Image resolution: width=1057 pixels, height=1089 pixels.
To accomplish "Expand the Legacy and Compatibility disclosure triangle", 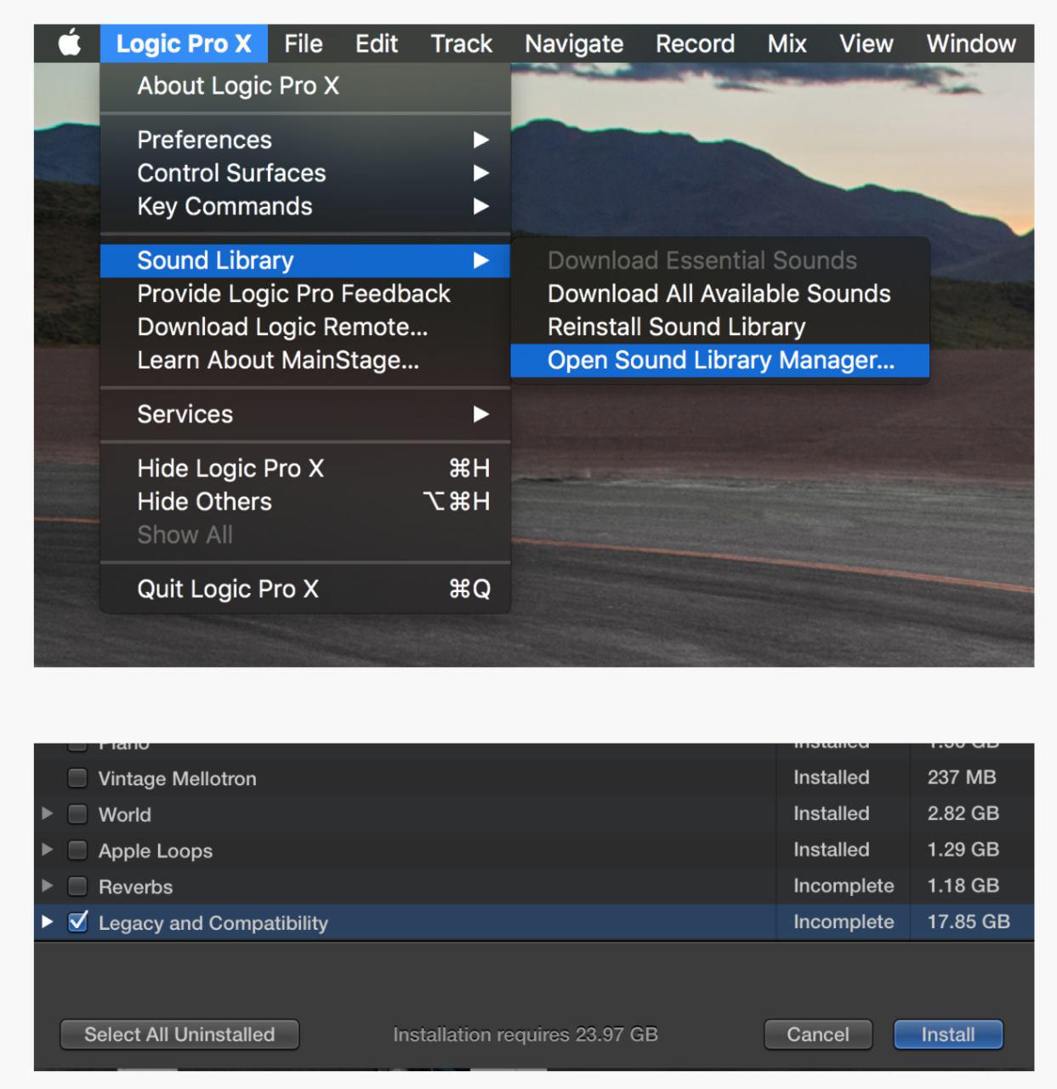I will point(48,921).
